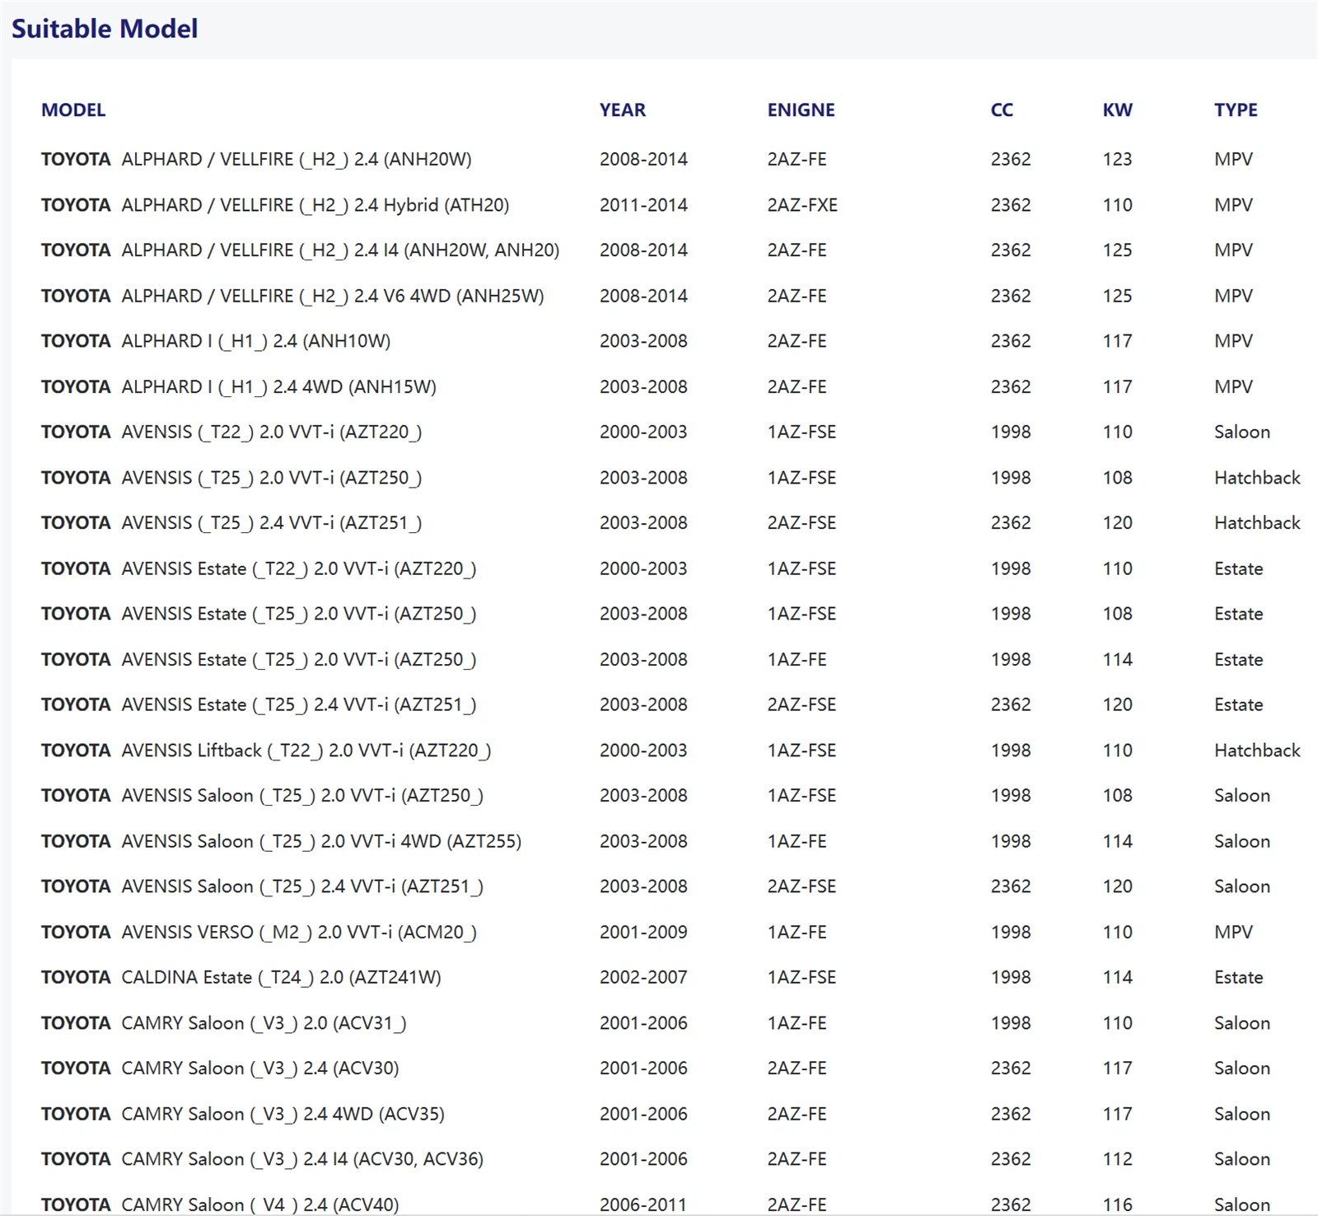
Task: Click the TYPE column header
Action: (x=1236, y=110)
